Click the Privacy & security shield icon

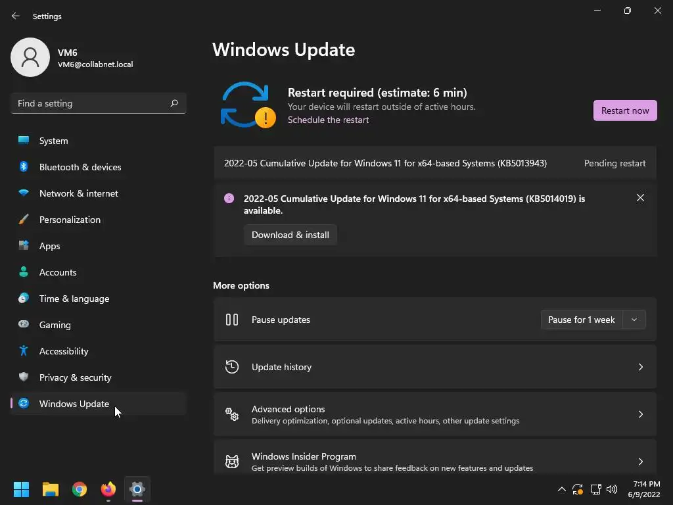pos(24,377)
